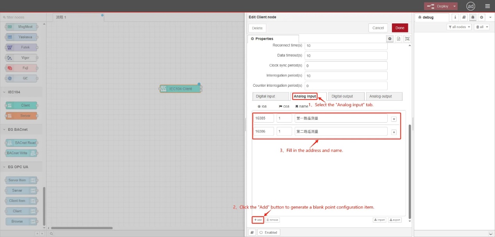Click add to create a new point
Screen dimensions: 495x237
[x=258, y=220]
